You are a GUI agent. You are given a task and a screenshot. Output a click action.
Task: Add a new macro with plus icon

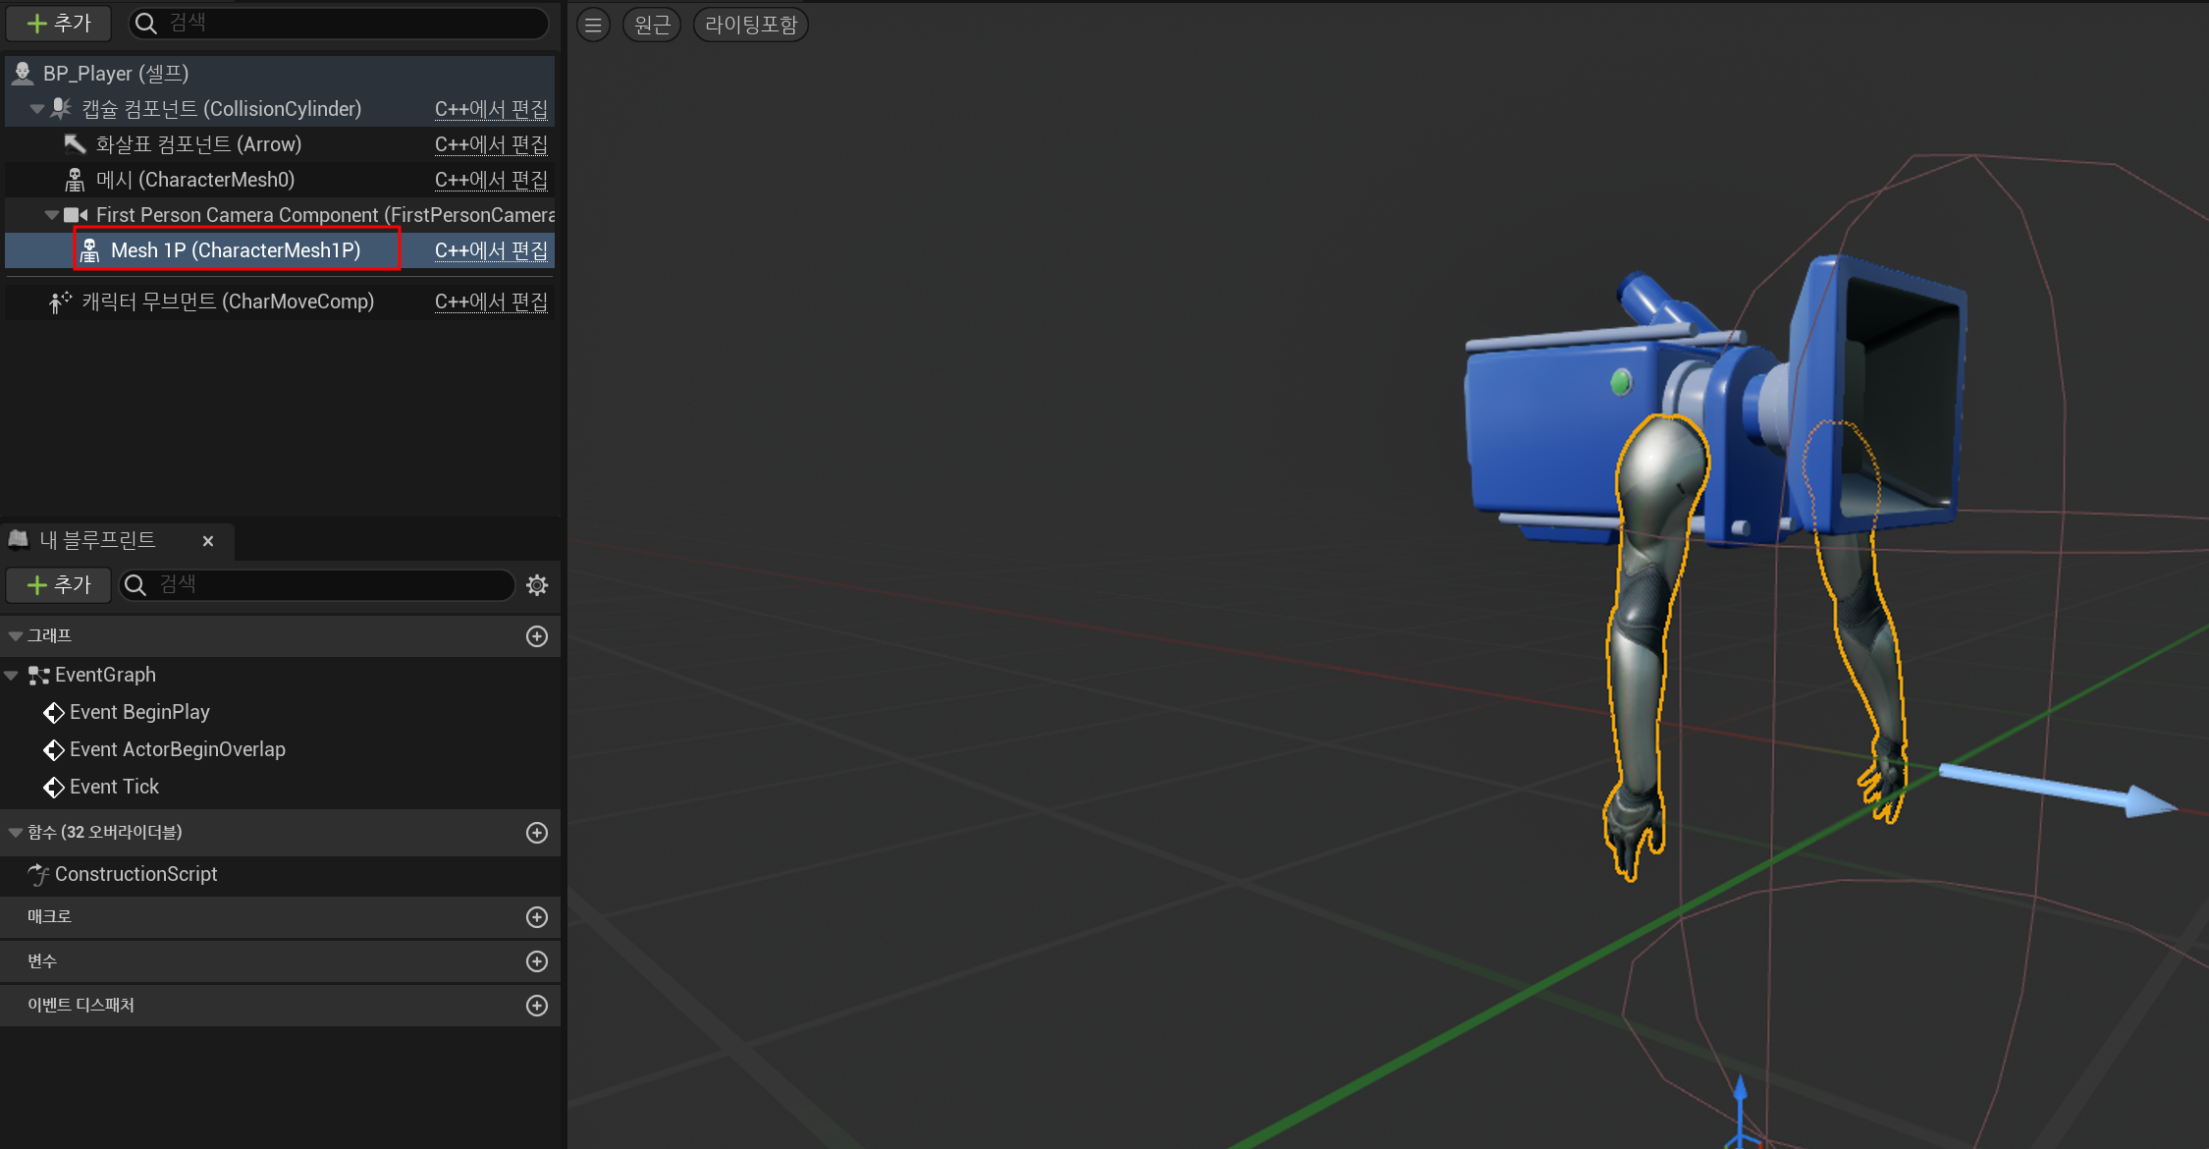point(537,917)
